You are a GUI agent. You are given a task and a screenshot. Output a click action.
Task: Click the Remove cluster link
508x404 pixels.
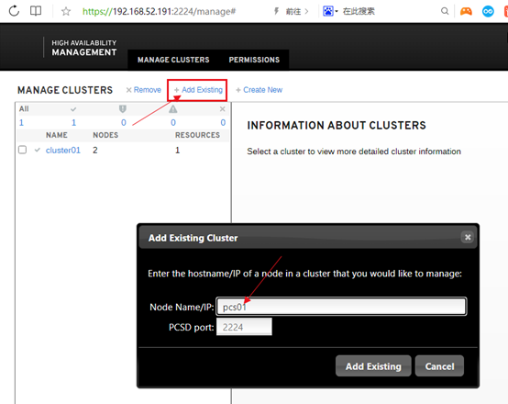click(144, 90)
